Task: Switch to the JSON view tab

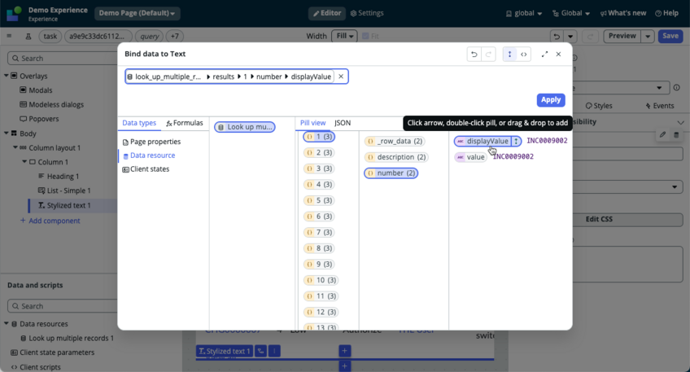Action: [343, 123]
